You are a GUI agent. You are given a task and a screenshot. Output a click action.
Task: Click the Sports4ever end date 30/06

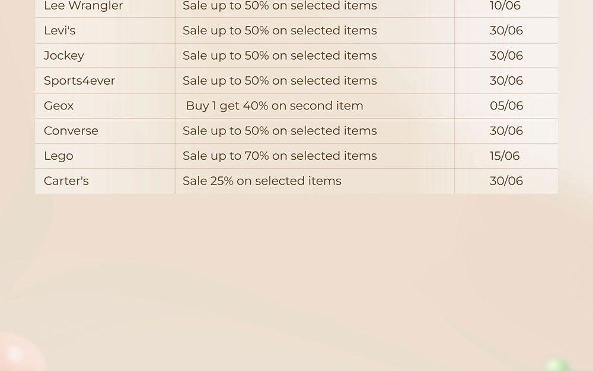point(506,80)
